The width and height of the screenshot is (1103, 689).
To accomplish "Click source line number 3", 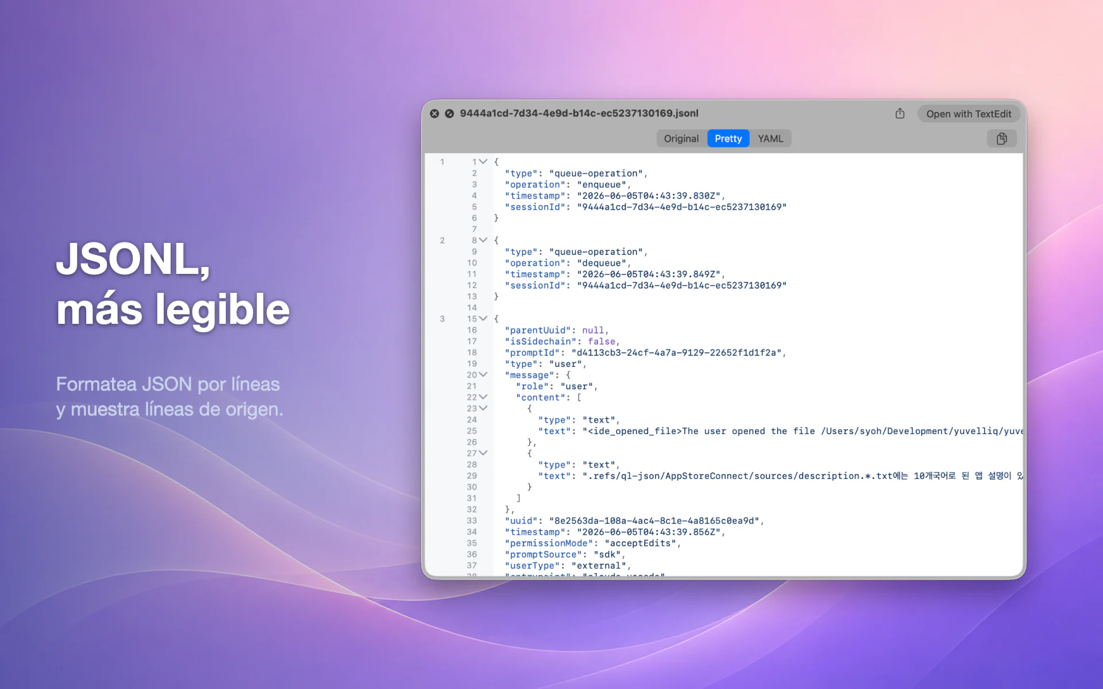I will [x=442, y=319].
